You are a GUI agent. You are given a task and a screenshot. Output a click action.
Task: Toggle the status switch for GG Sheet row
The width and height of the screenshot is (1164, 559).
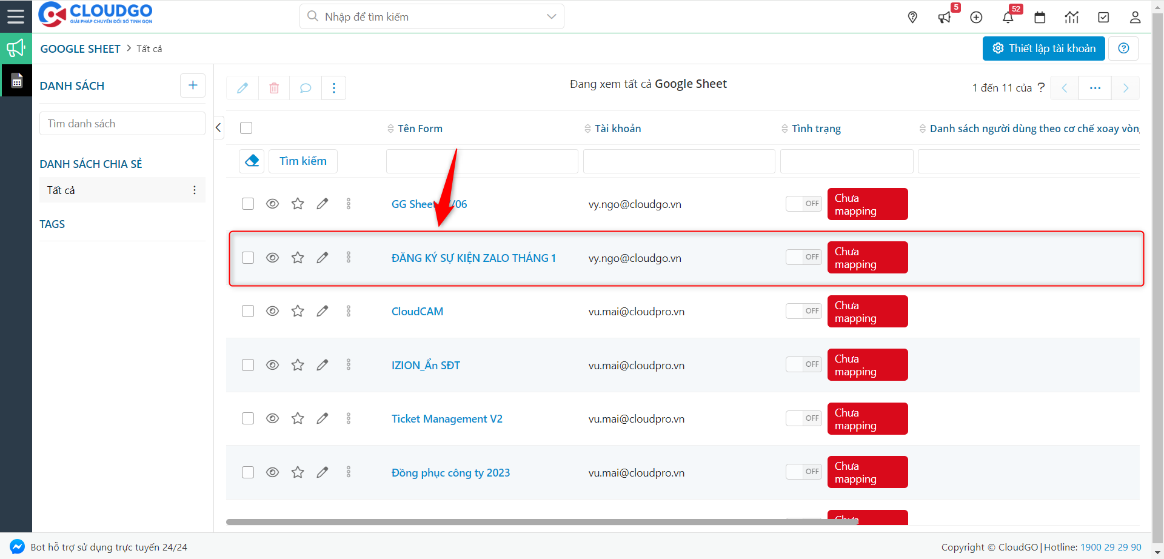pos(804,204)
